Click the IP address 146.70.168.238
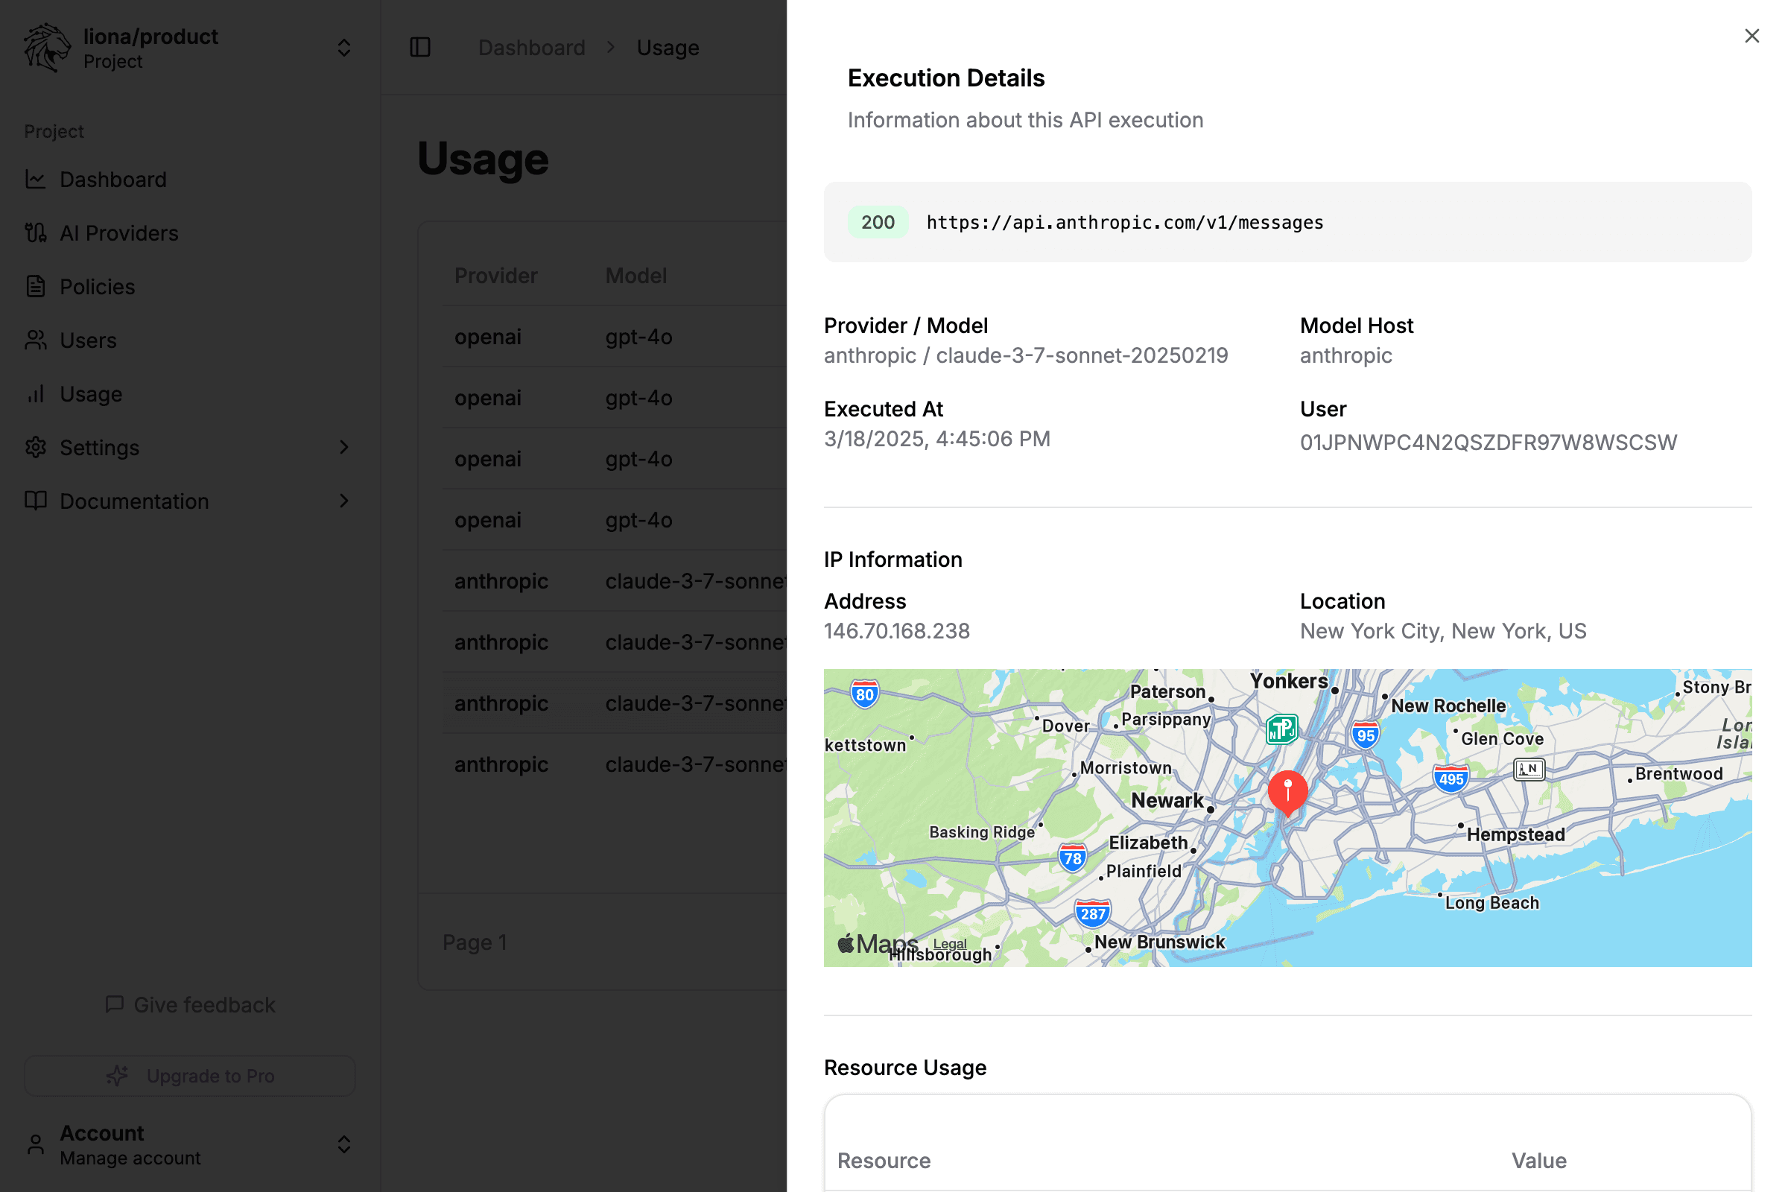This screenshot has width=1788, height=1192. 896,631
